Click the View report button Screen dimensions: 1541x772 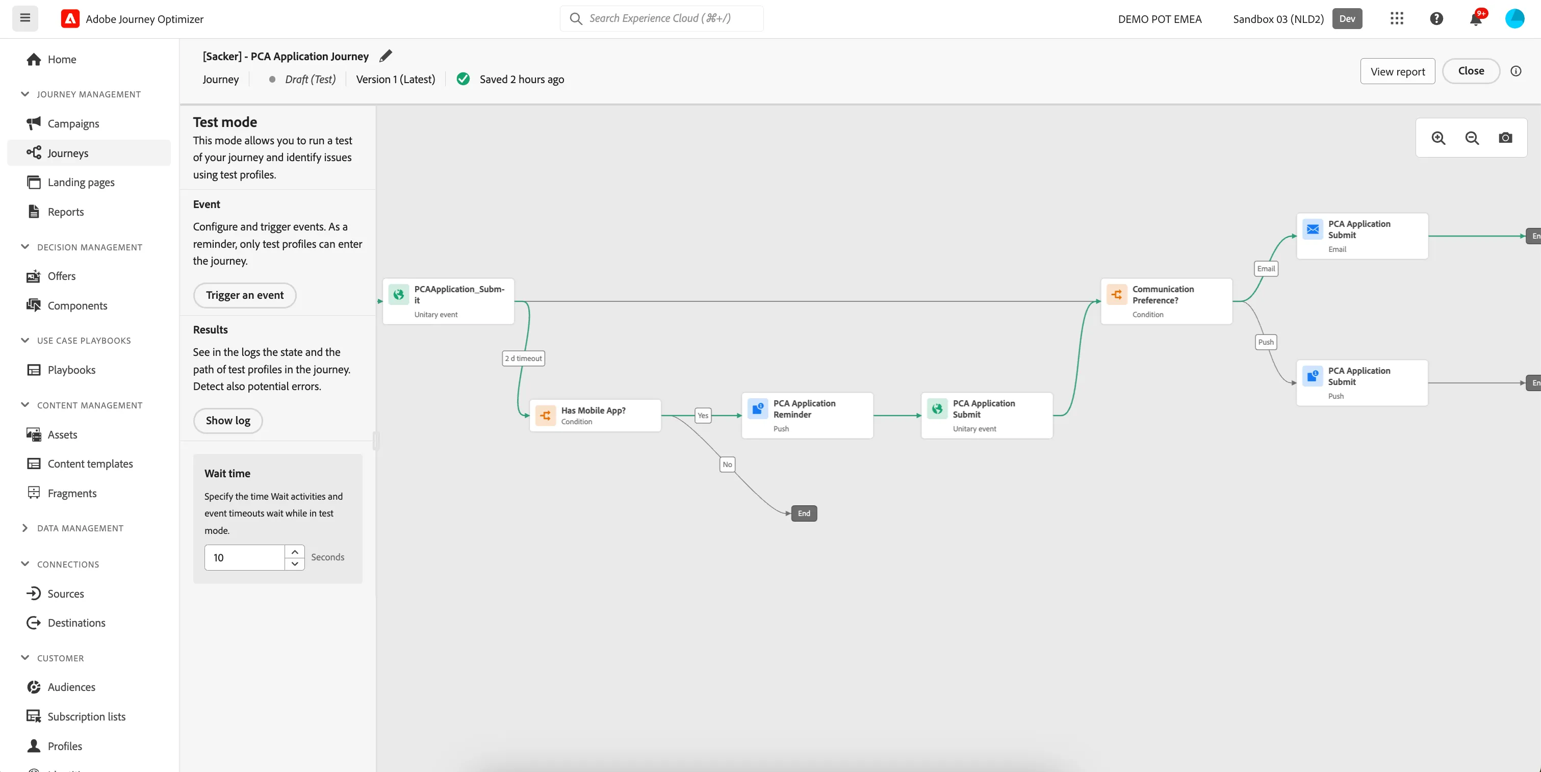1397,71
